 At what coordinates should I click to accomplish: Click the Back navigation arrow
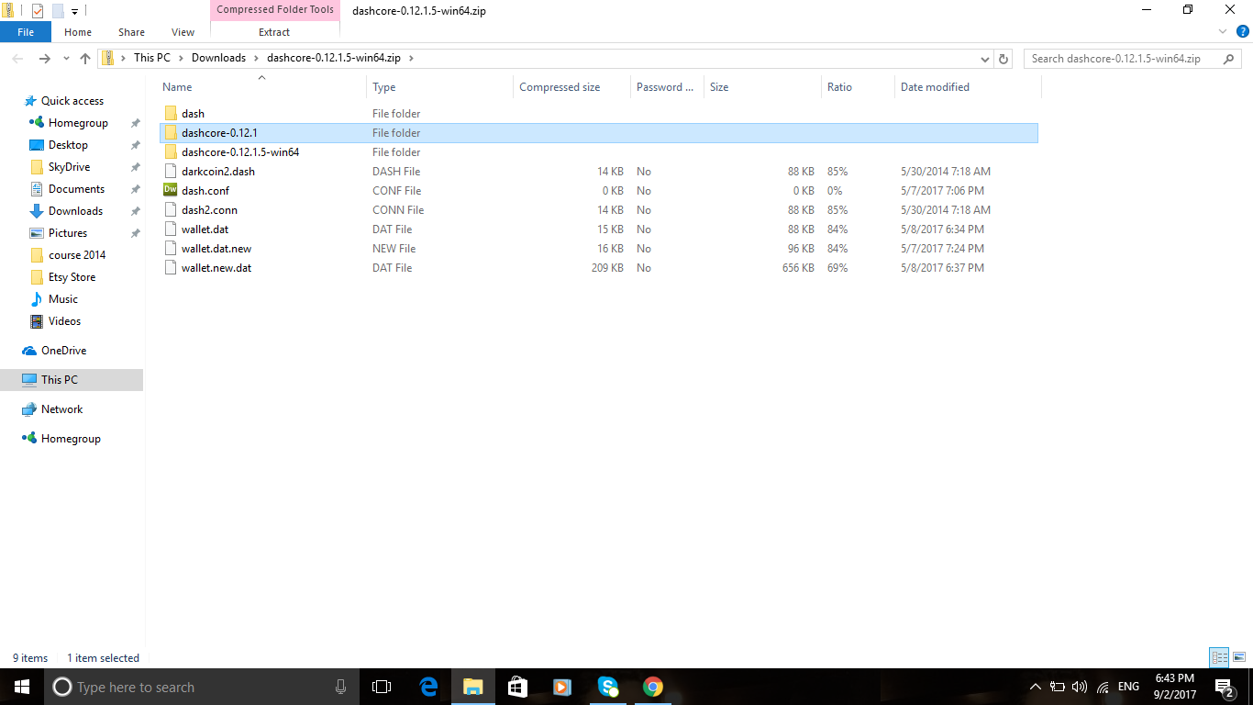click(x=17, y=59)
